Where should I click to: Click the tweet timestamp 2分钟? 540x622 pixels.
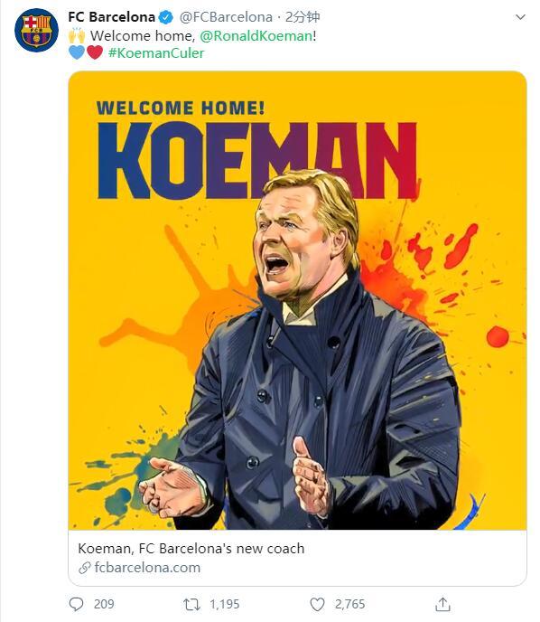[x=303, y=17]
